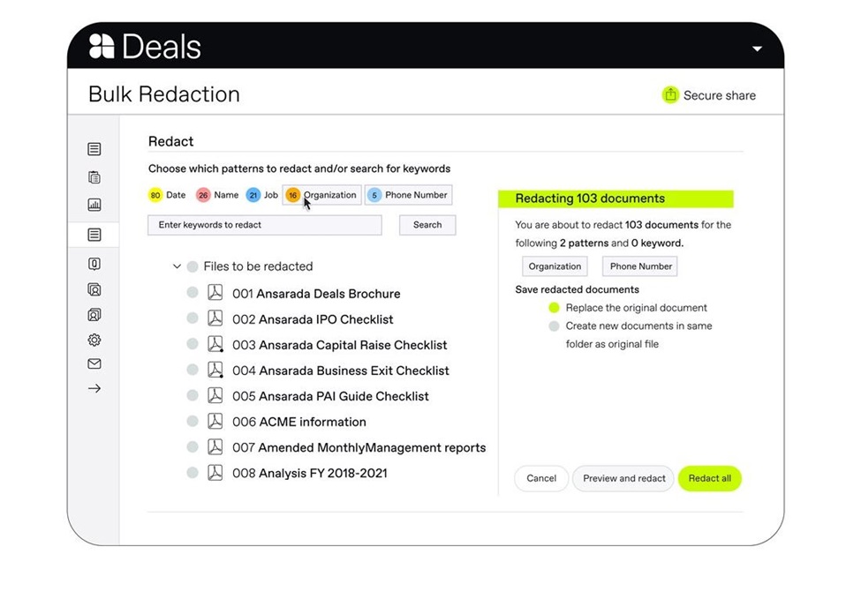The height and width of the screenshot is (614, 861).
Task: Click the Secure share upload icon
Action: [670, 95]
